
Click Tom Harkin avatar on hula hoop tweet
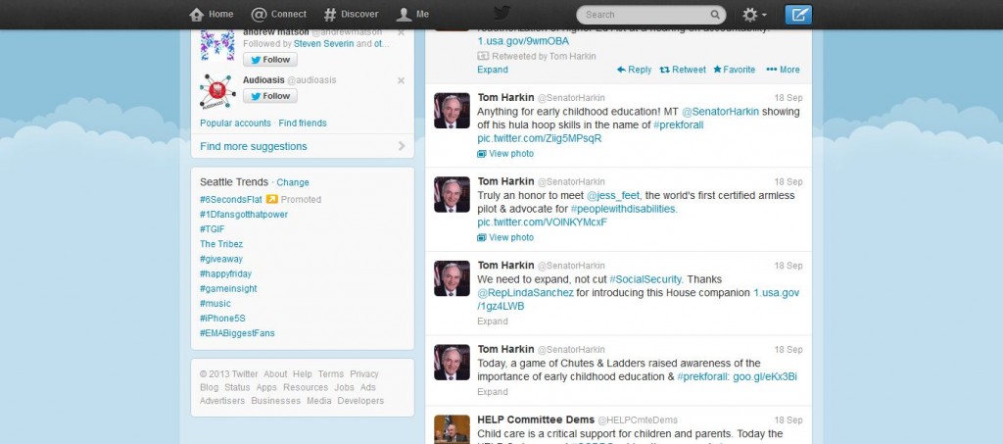[452, 111]
